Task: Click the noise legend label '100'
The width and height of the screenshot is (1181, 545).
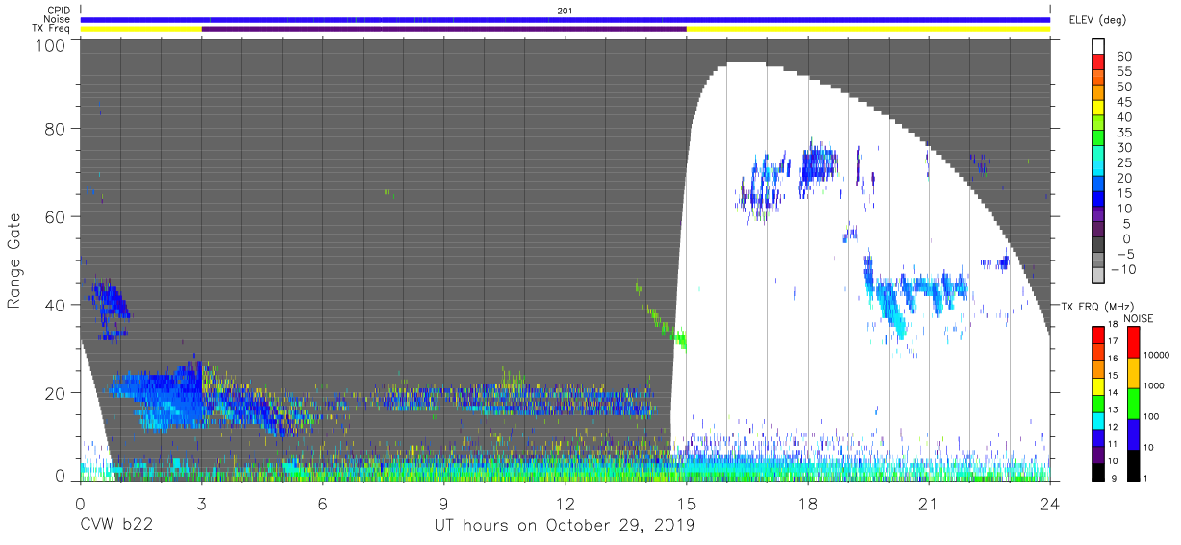Action: point(1152,416)
